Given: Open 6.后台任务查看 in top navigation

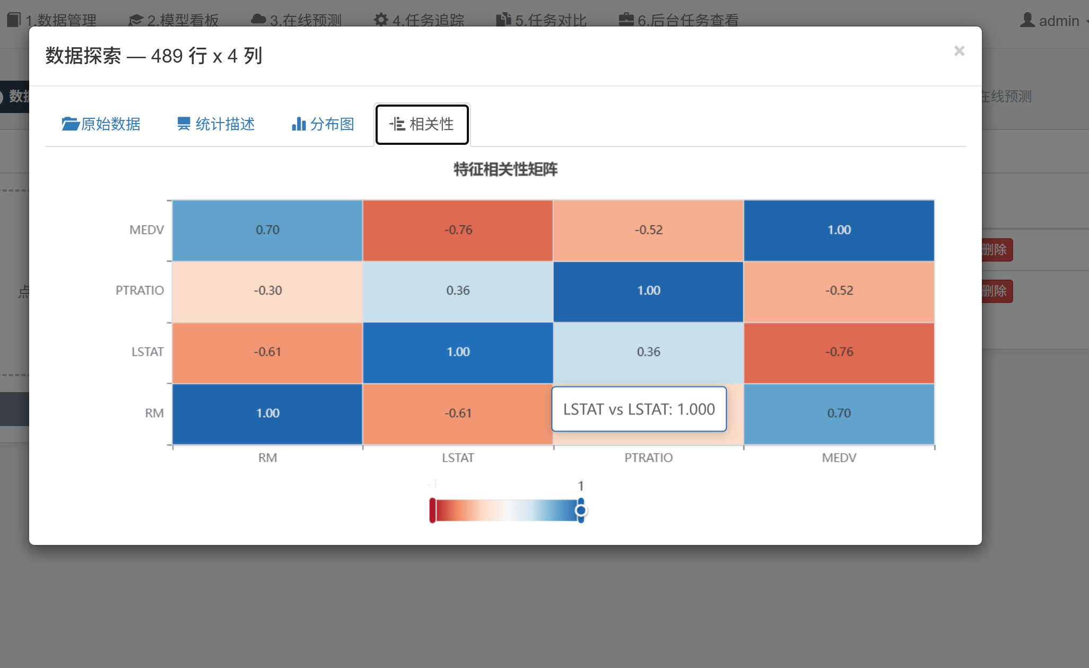Looking at the screenshot, I should (679, 20).
